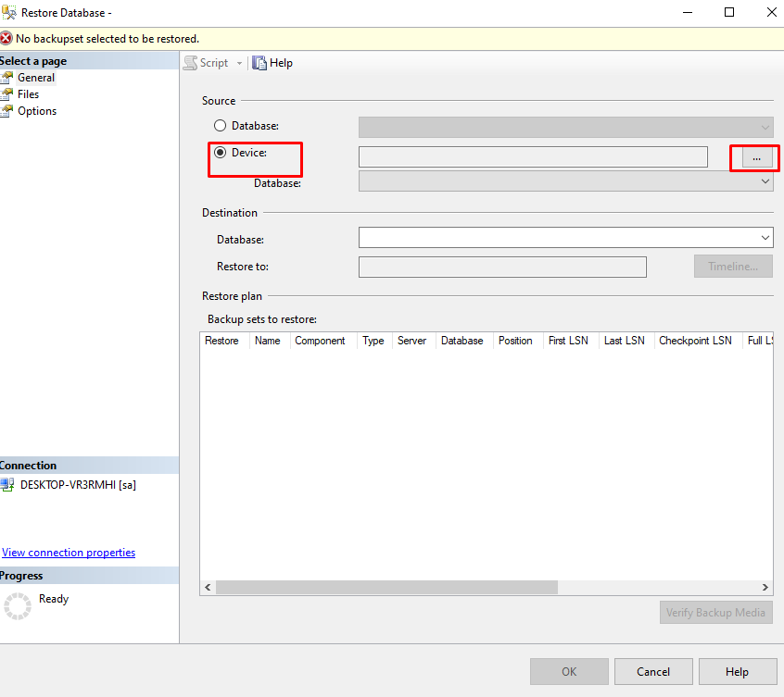Click the Restore column header

(x=222, y=341)
